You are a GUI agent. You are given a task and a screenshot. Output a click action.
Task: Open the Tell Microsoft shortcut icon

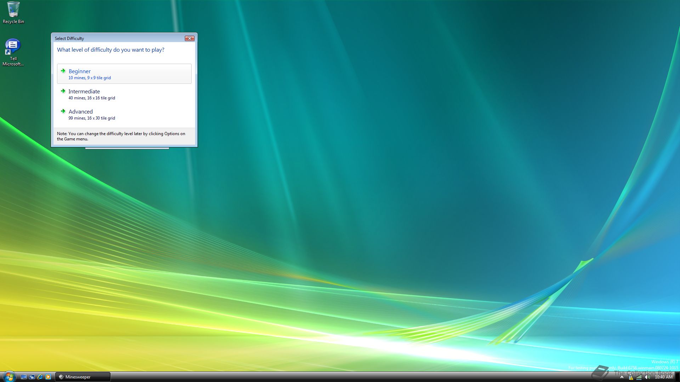pos(13,52)
